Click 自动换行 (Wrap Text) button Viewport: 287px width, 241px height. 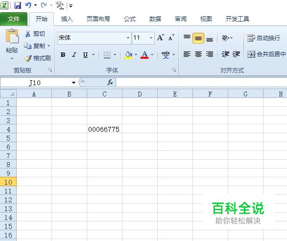pyautogui.click(x=264, y=38)
